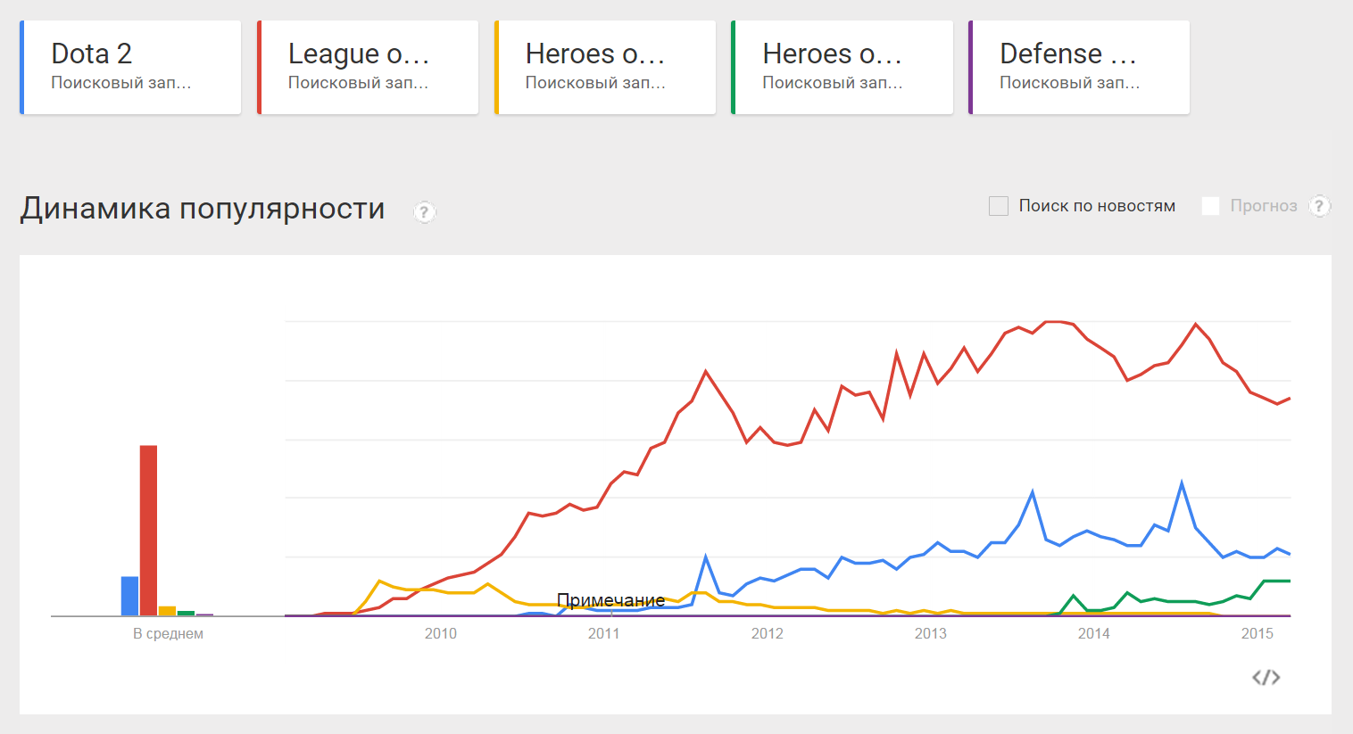Open the green Heroes o... term card
The width and height of the screenshot is (1353, 734).
point(842,68)
